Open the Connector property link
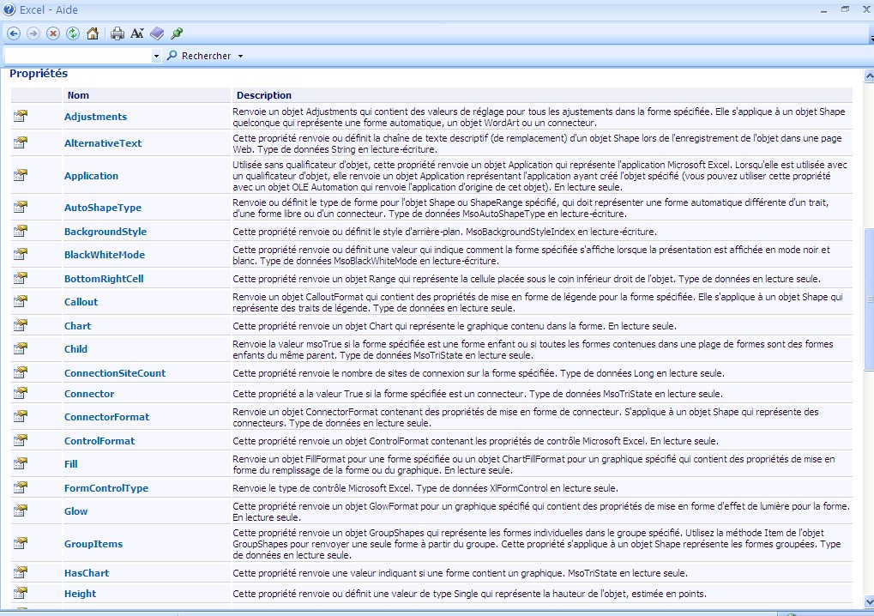Image resolution: width=874 pixels, height=616 pixels. [89, 394]
